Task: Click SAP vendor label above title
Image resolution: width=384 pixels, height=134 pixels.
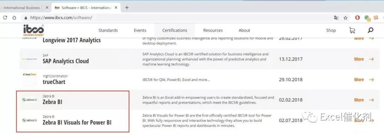Action: click(45, 55)
